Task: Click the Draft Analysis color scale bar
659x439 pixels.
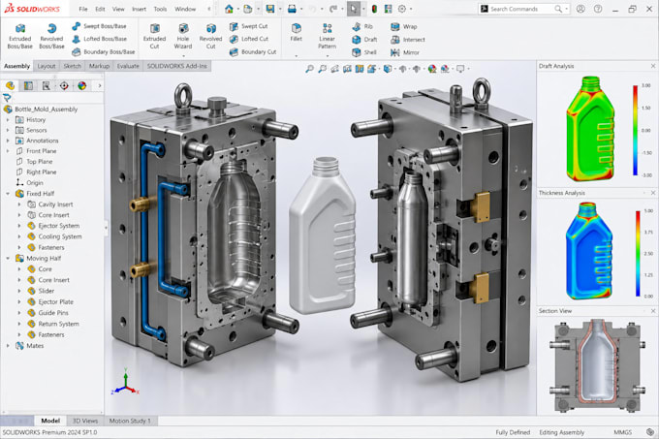Action: (x=635, y=130)
